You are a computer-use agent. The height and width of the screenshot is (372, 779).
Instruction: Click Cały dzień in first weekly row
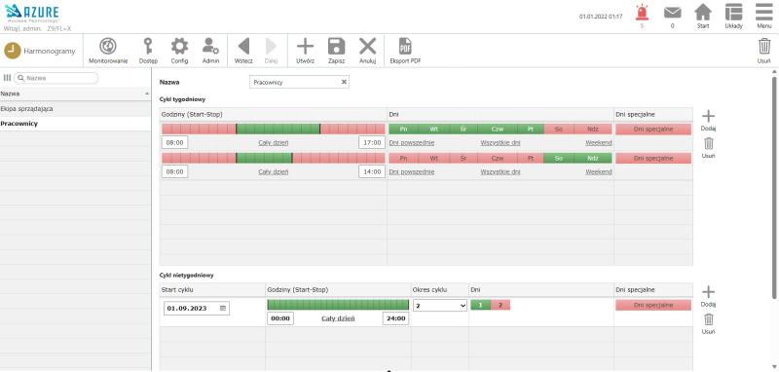coord(274,143)
